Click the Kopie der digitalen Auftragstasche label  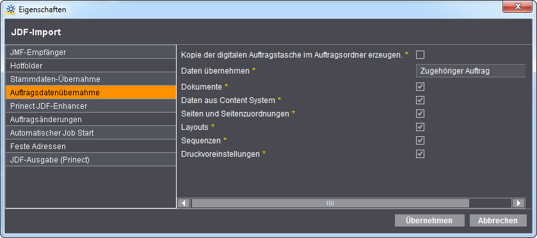[292, 55]
